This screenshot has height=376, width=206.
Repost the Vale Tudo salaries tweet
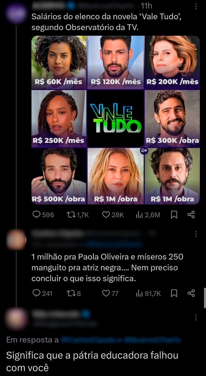[x=78, y=215]
